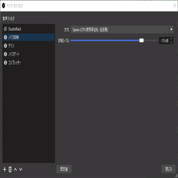Click the 既定値 defaults button
The width and height of the screenshot is (178, 178).
64,169
